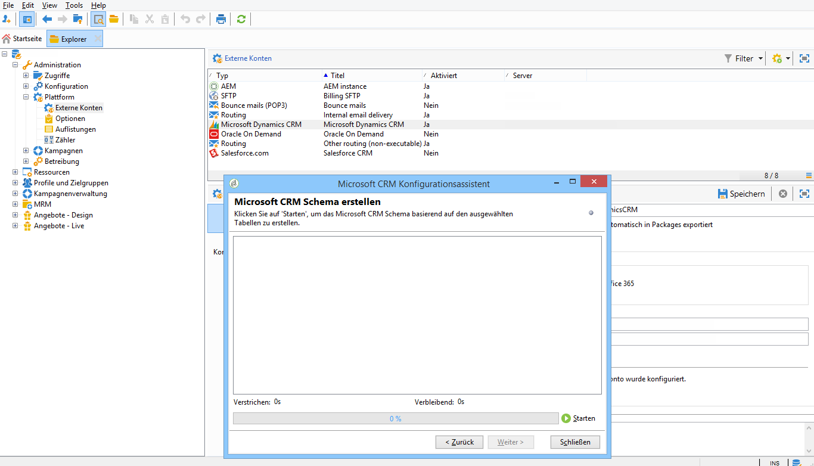
Task: Open the Help menu
Action: (x=98, y=5)
